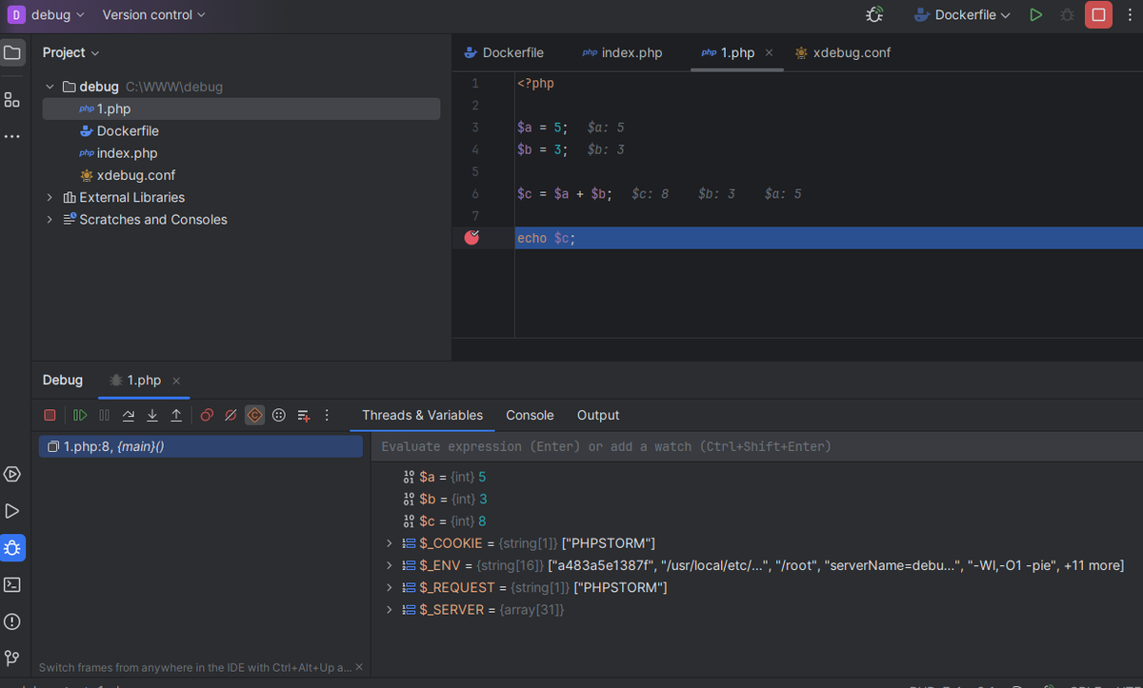Click the Step Over icon
This screenshot has width=1143, height=688.
129,415
